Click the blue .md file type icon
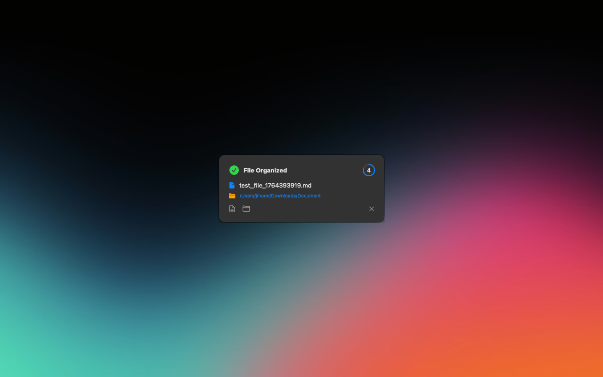This screenshot has height=377, width=603. point(232,185)
